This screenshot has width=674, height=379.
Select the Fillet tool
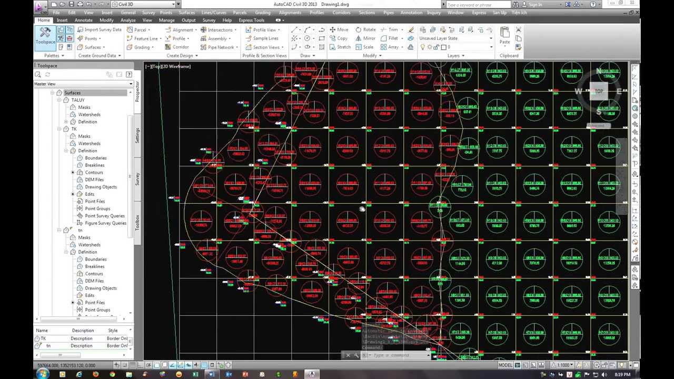point(390,38)
